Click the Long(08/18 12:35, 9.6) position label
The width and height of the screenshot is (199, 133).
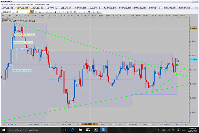coord(24,35)
